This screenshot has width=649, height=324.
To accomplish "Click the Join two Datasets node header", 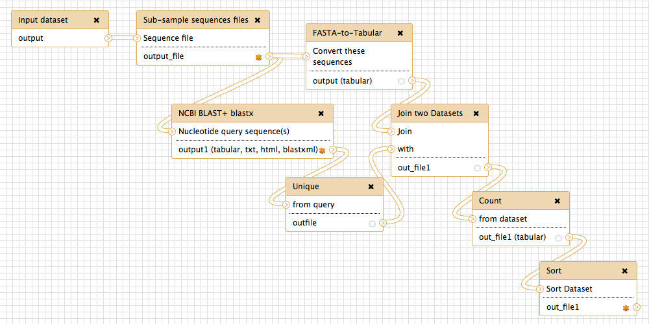I will [x=430, y=113].
